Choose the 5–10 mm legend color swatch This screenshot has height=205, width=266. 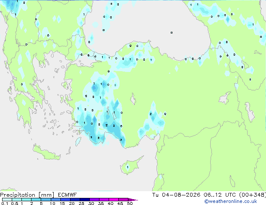[x=46, y=200]
